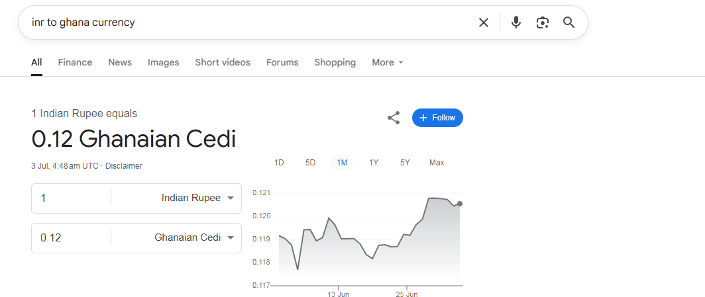Open the Finance tab

[x=75, y=62]
